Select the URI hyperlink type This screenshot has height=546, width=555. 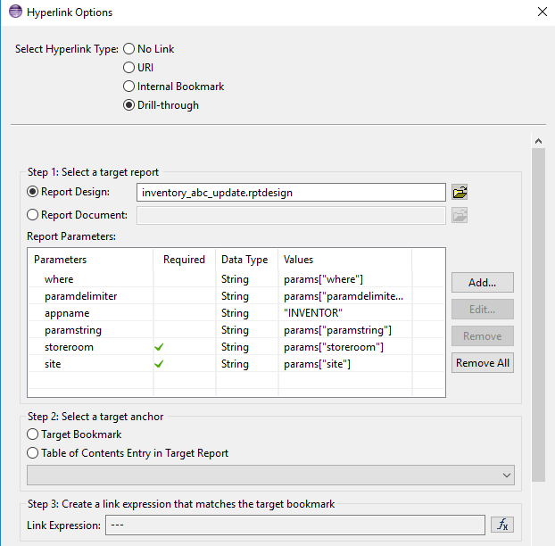(128, 68)
